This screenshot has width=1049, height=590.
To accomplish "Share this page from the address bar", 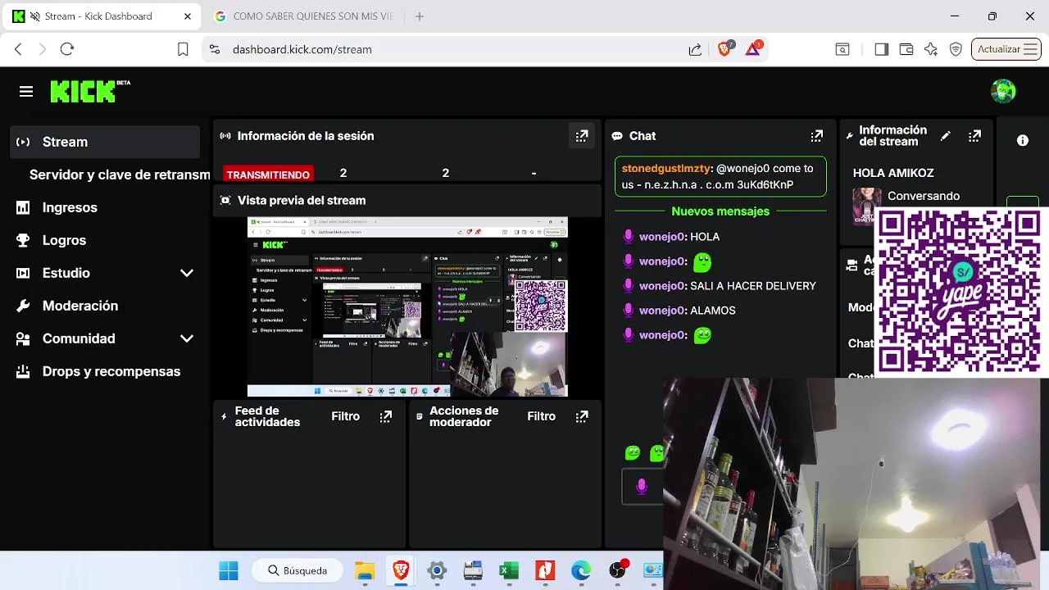I will (x=695, y=49).
